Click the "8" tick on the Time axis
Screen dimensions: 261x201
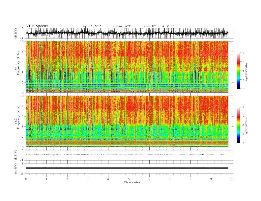coord(190,179)
